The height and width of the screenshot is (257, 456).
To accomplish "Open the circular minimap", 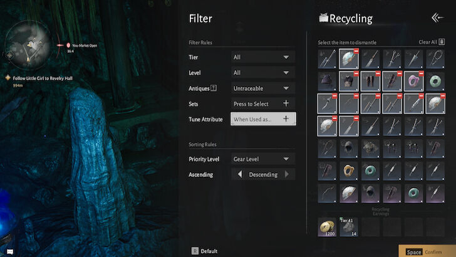I will (x=28, y=45).
